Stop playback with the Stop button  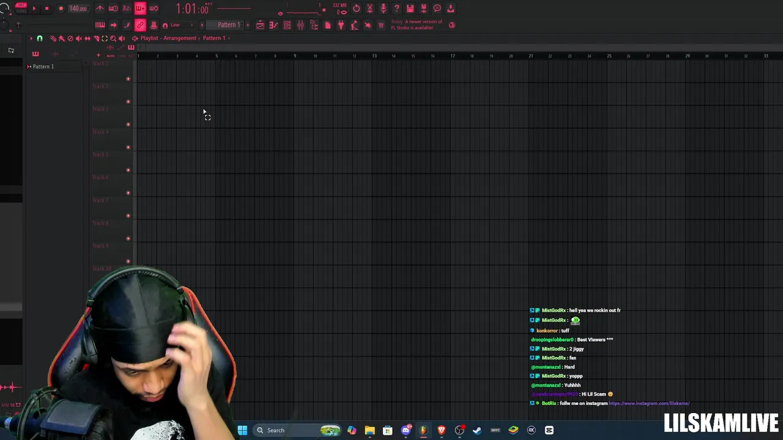(47, 9)
